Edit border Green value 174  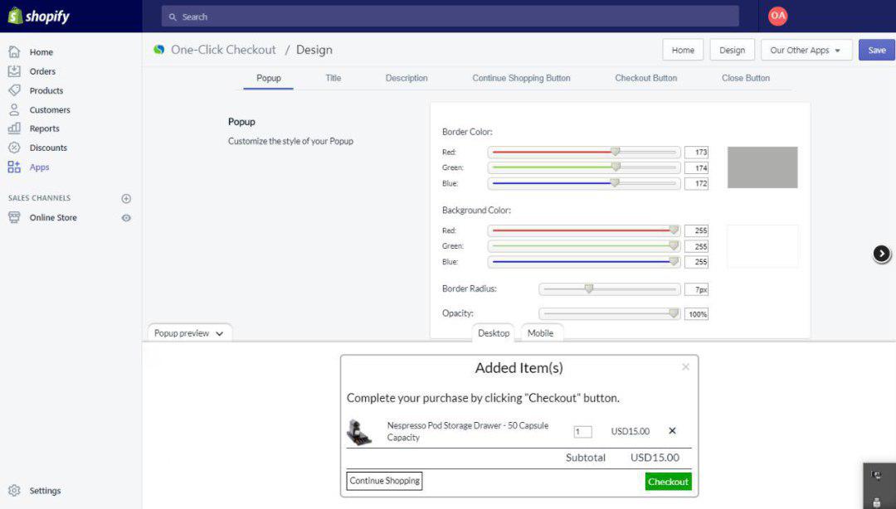(697, 168)
